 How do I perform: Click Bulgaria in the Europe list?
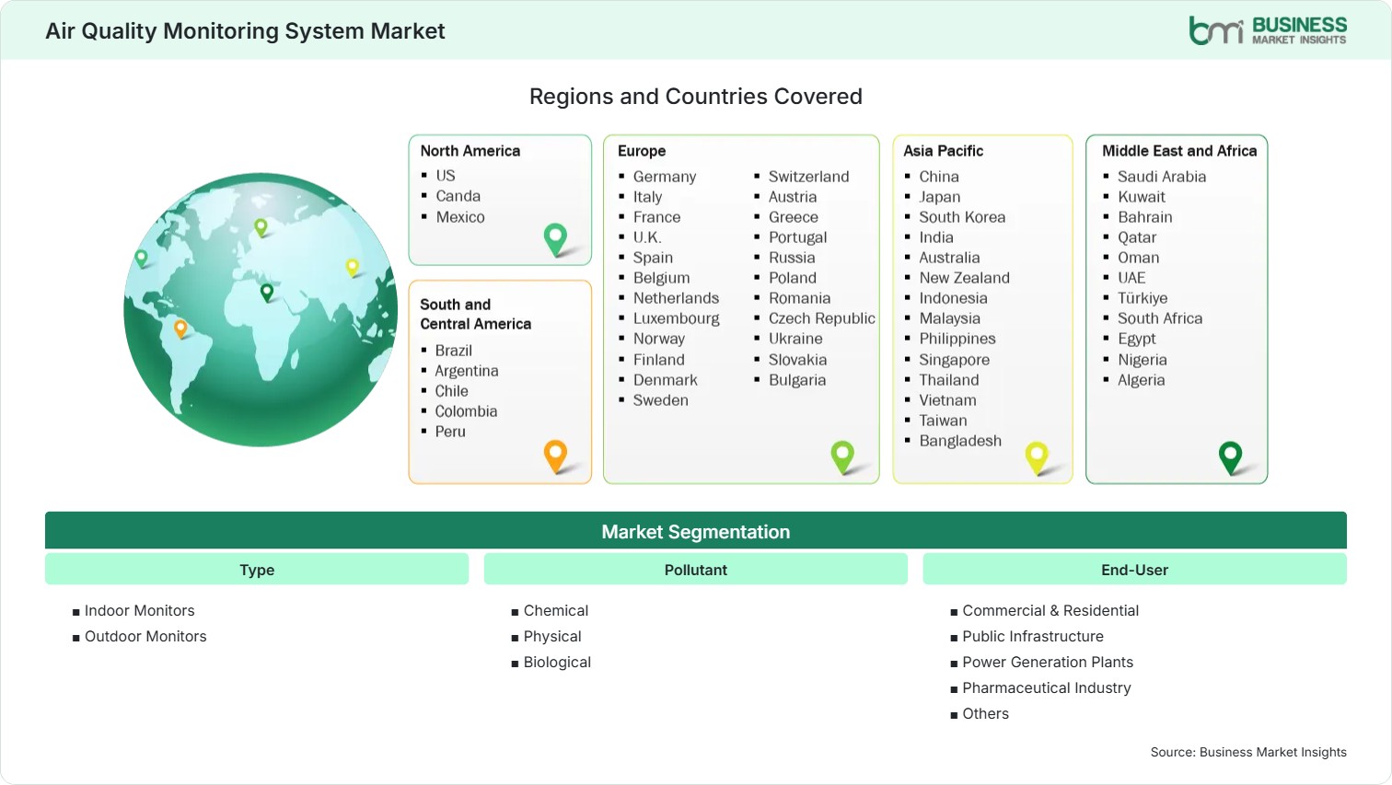[x=797, y=380]
